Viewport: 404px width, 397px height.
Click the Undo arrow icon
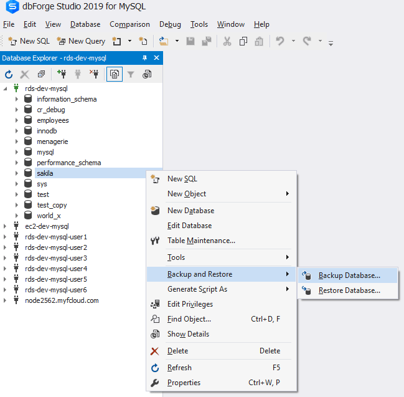280,41
